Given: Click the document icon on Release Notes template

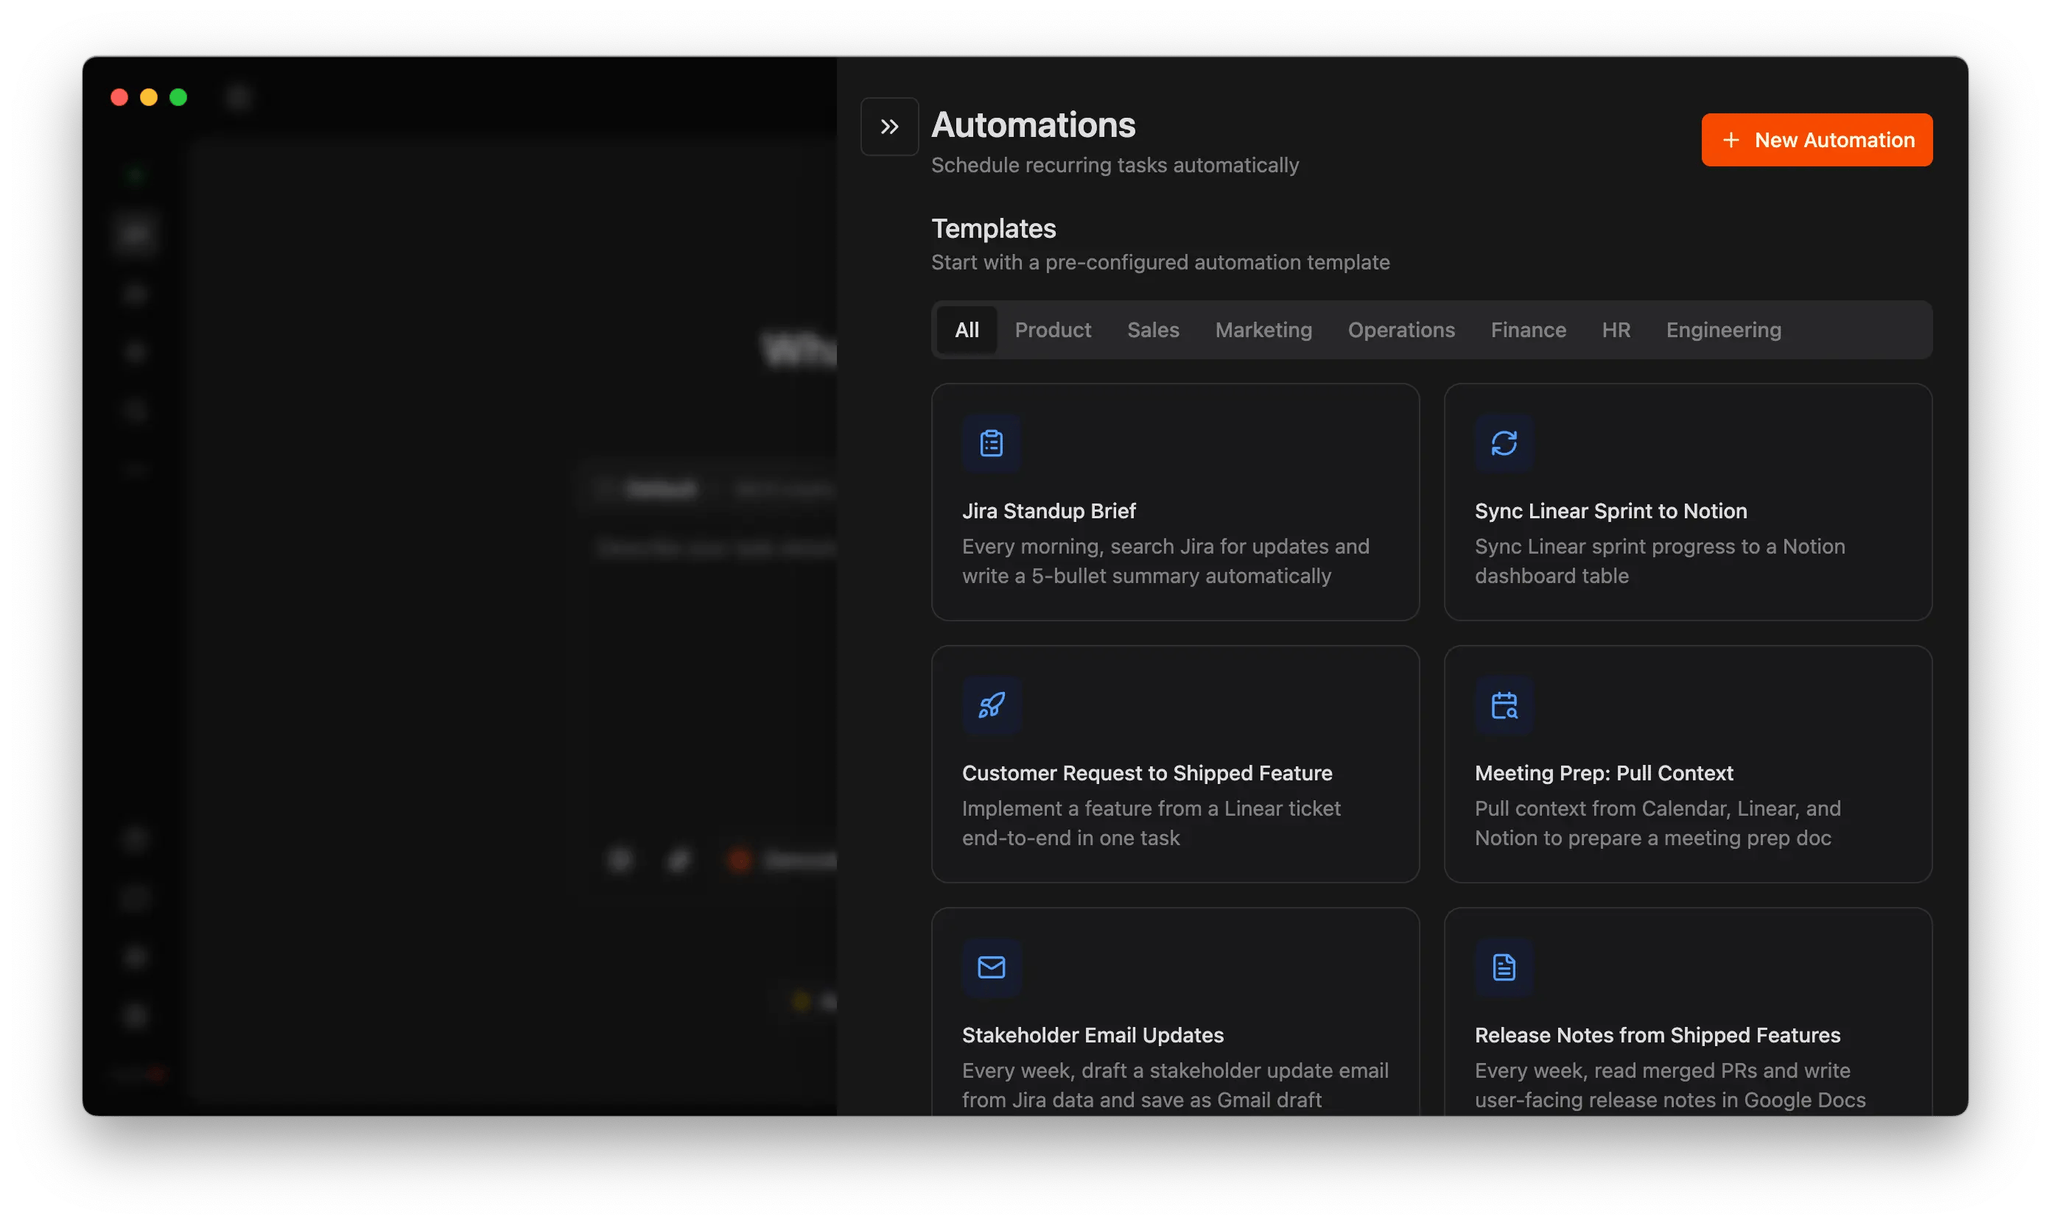Looking at the screenshot, I should [1504, 967].
